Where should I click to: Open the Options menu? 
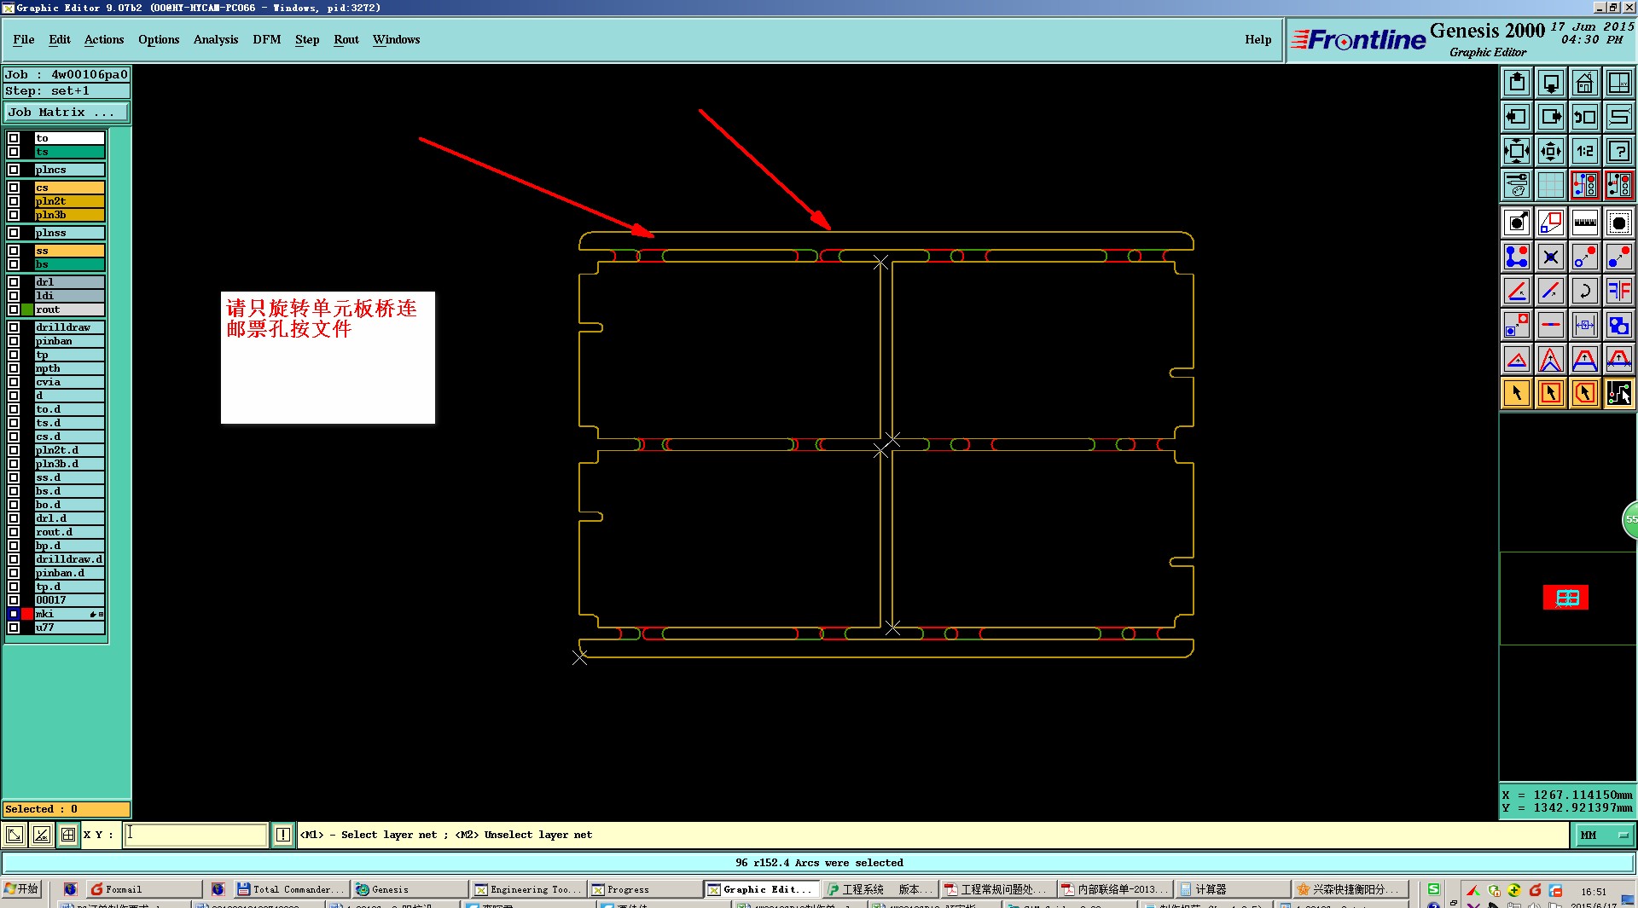click(x=159, y=39)
